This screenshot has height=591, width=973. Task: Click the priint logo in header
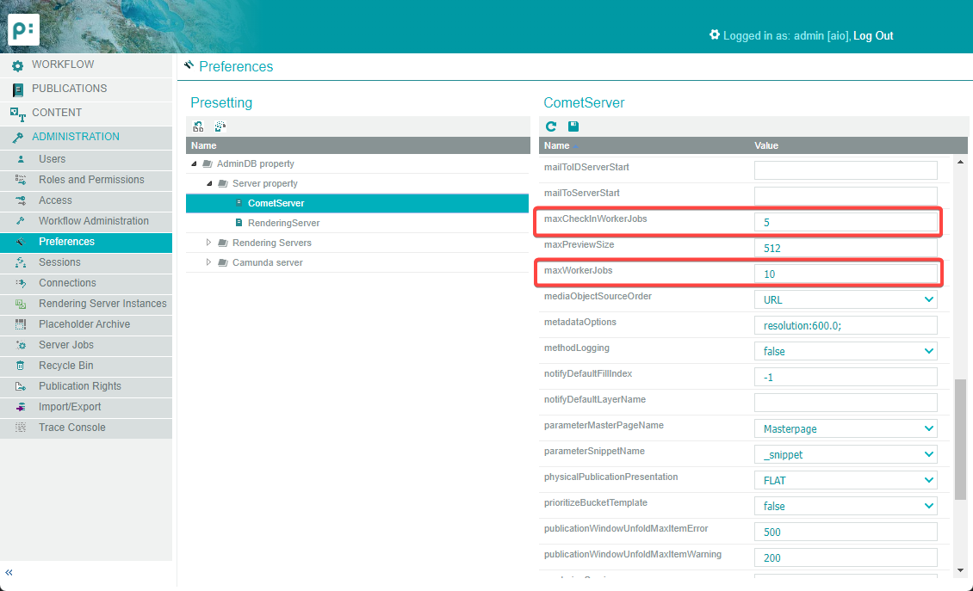click(x=23, y=30)
